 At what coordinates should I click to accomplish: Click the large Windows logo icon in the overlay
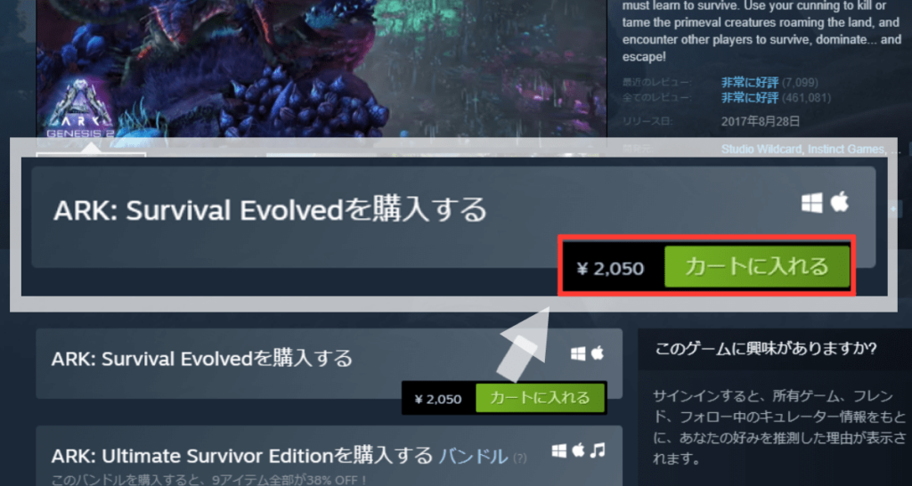coord(811,203)
